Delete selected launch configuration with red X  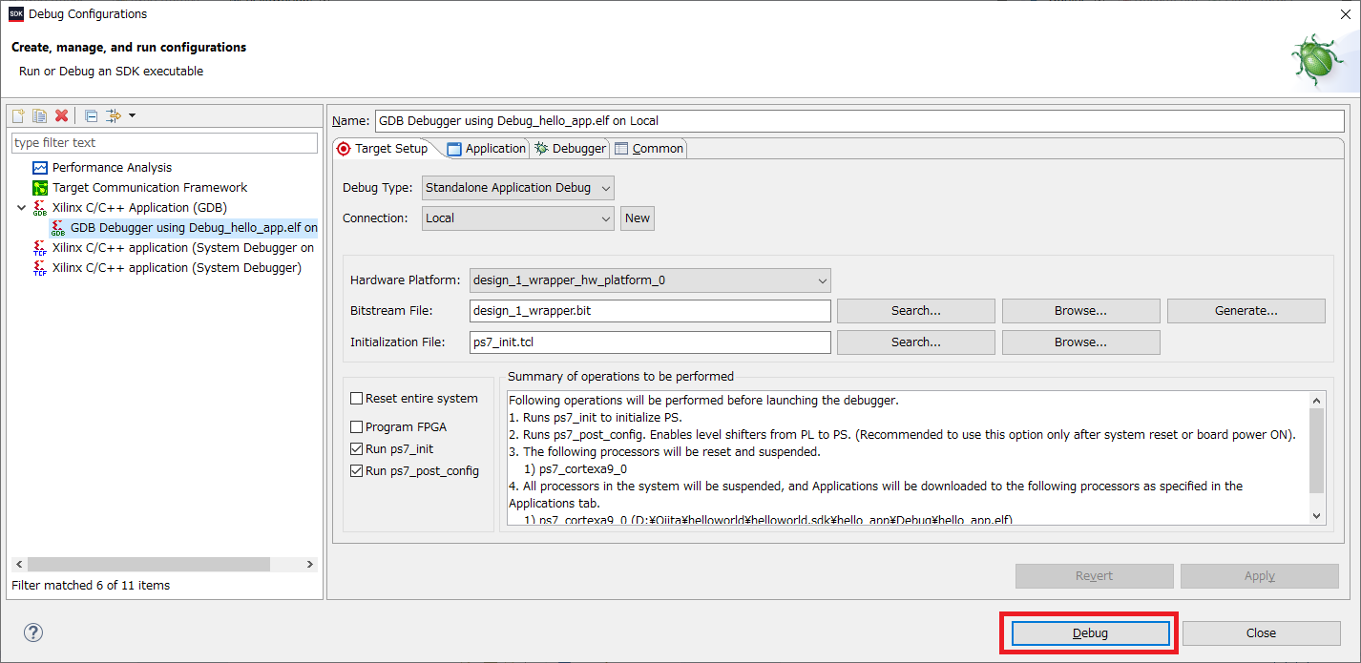(62, 115)
